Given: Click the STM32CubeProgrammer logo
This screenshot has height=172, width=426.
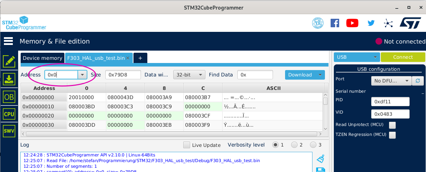Looking at the screenshot, I should (24, 23).
